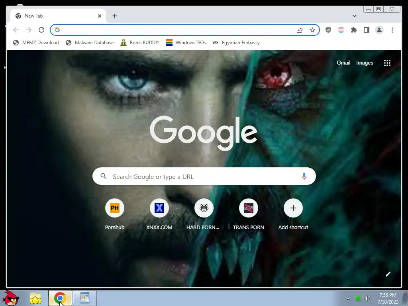Click the Google logo

pos(204,133)
